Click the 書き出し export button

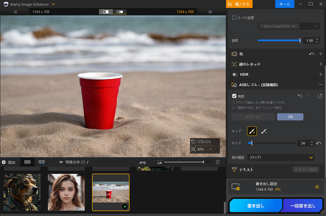tap(255, 205)
